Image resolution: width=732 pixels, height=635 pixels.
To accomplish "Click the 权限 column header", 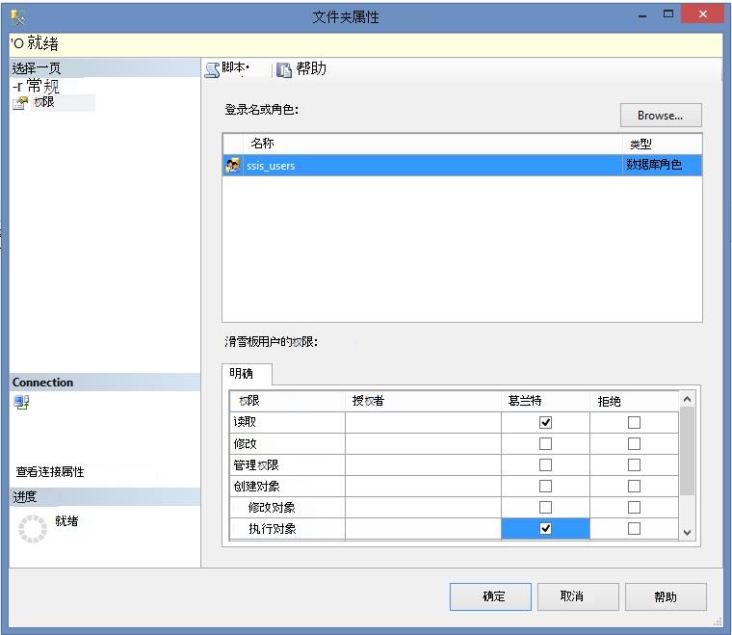I will (x=287, y=401).
